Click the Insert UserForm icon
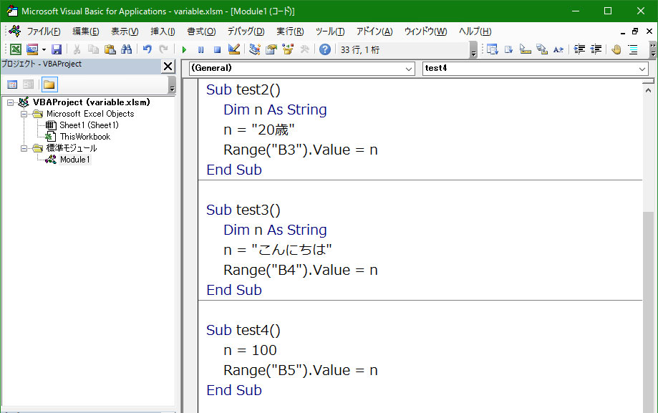658x413 pixels. tap(32, 49)
